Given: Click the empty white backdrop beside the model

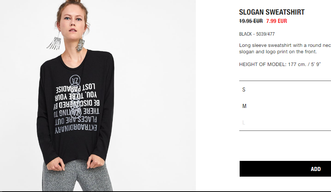Looking at the screenshot, I should click(x=154, y=95).
